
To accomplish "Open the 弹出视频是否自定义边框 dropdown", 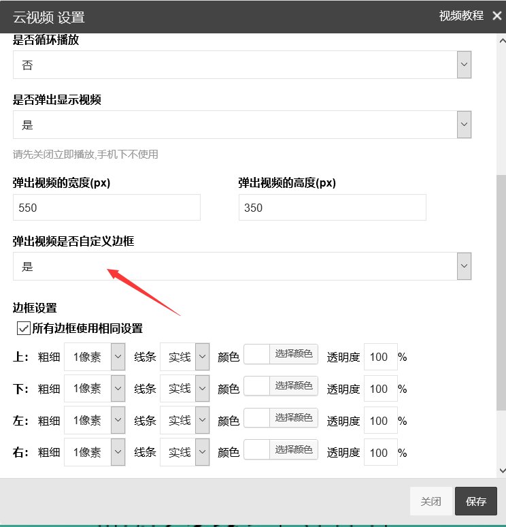I will pyautogui.click(x=242, y=266).
